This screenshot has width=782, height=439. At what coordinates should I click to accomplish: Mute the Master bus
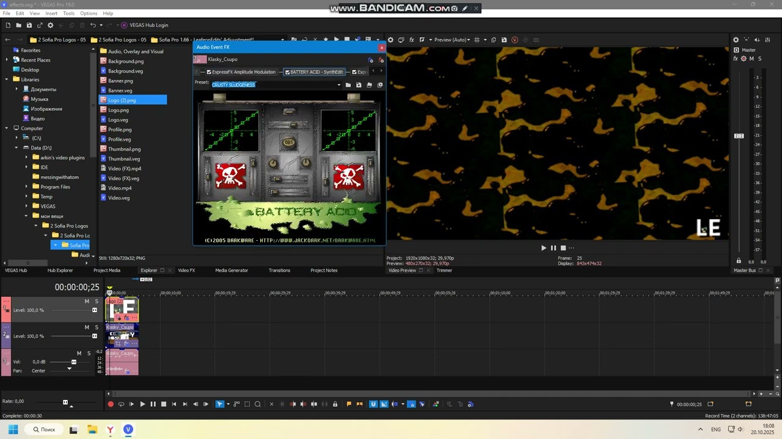tap(751, 59)
